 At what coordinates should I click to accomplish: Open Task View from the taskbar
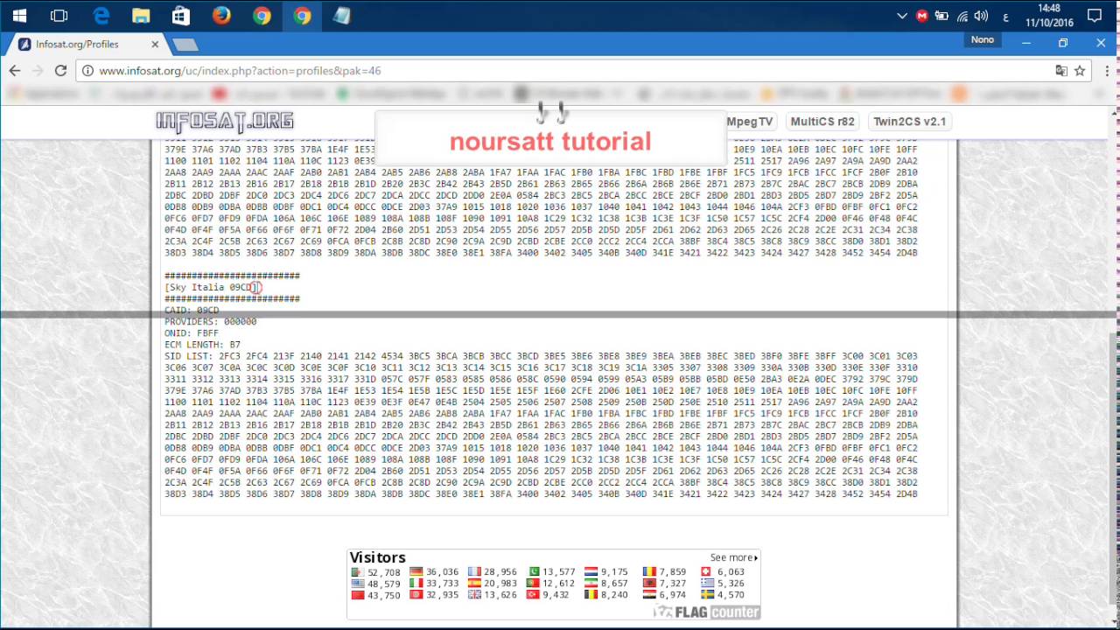[59, 16]
